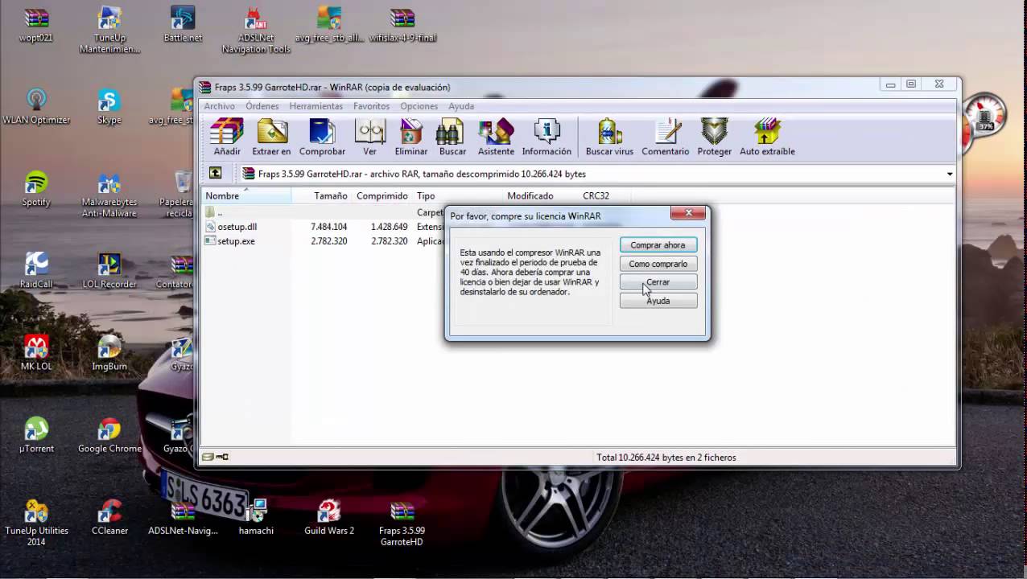Click the Información toolbar icon
The width and height of the screenshot is (1027, 579).
click(546, 137)
